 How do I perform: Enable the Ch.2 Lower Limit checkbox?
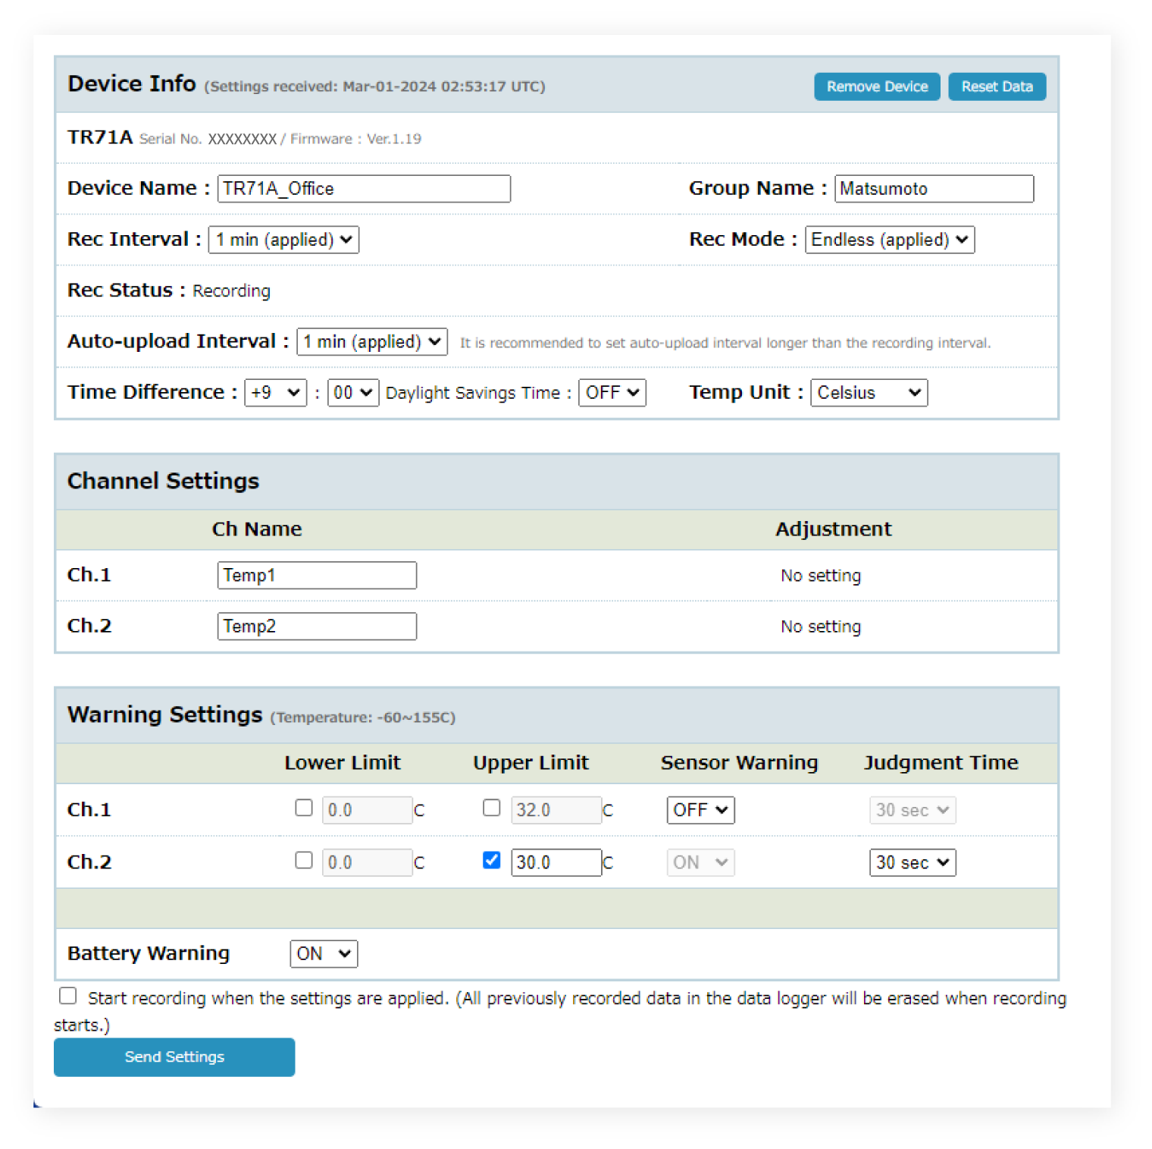pyautogui.click(x=304, y=860)
